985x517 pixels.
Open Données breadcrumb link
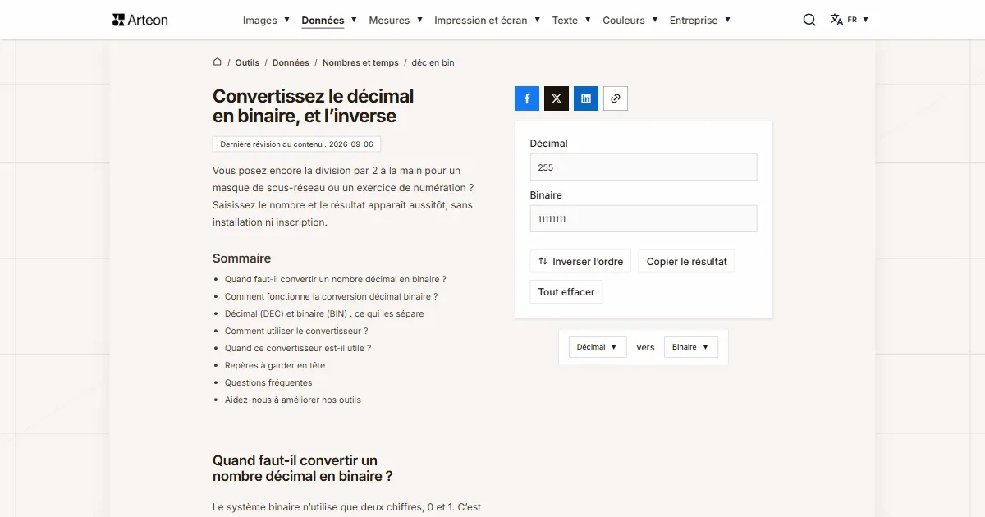291,62
